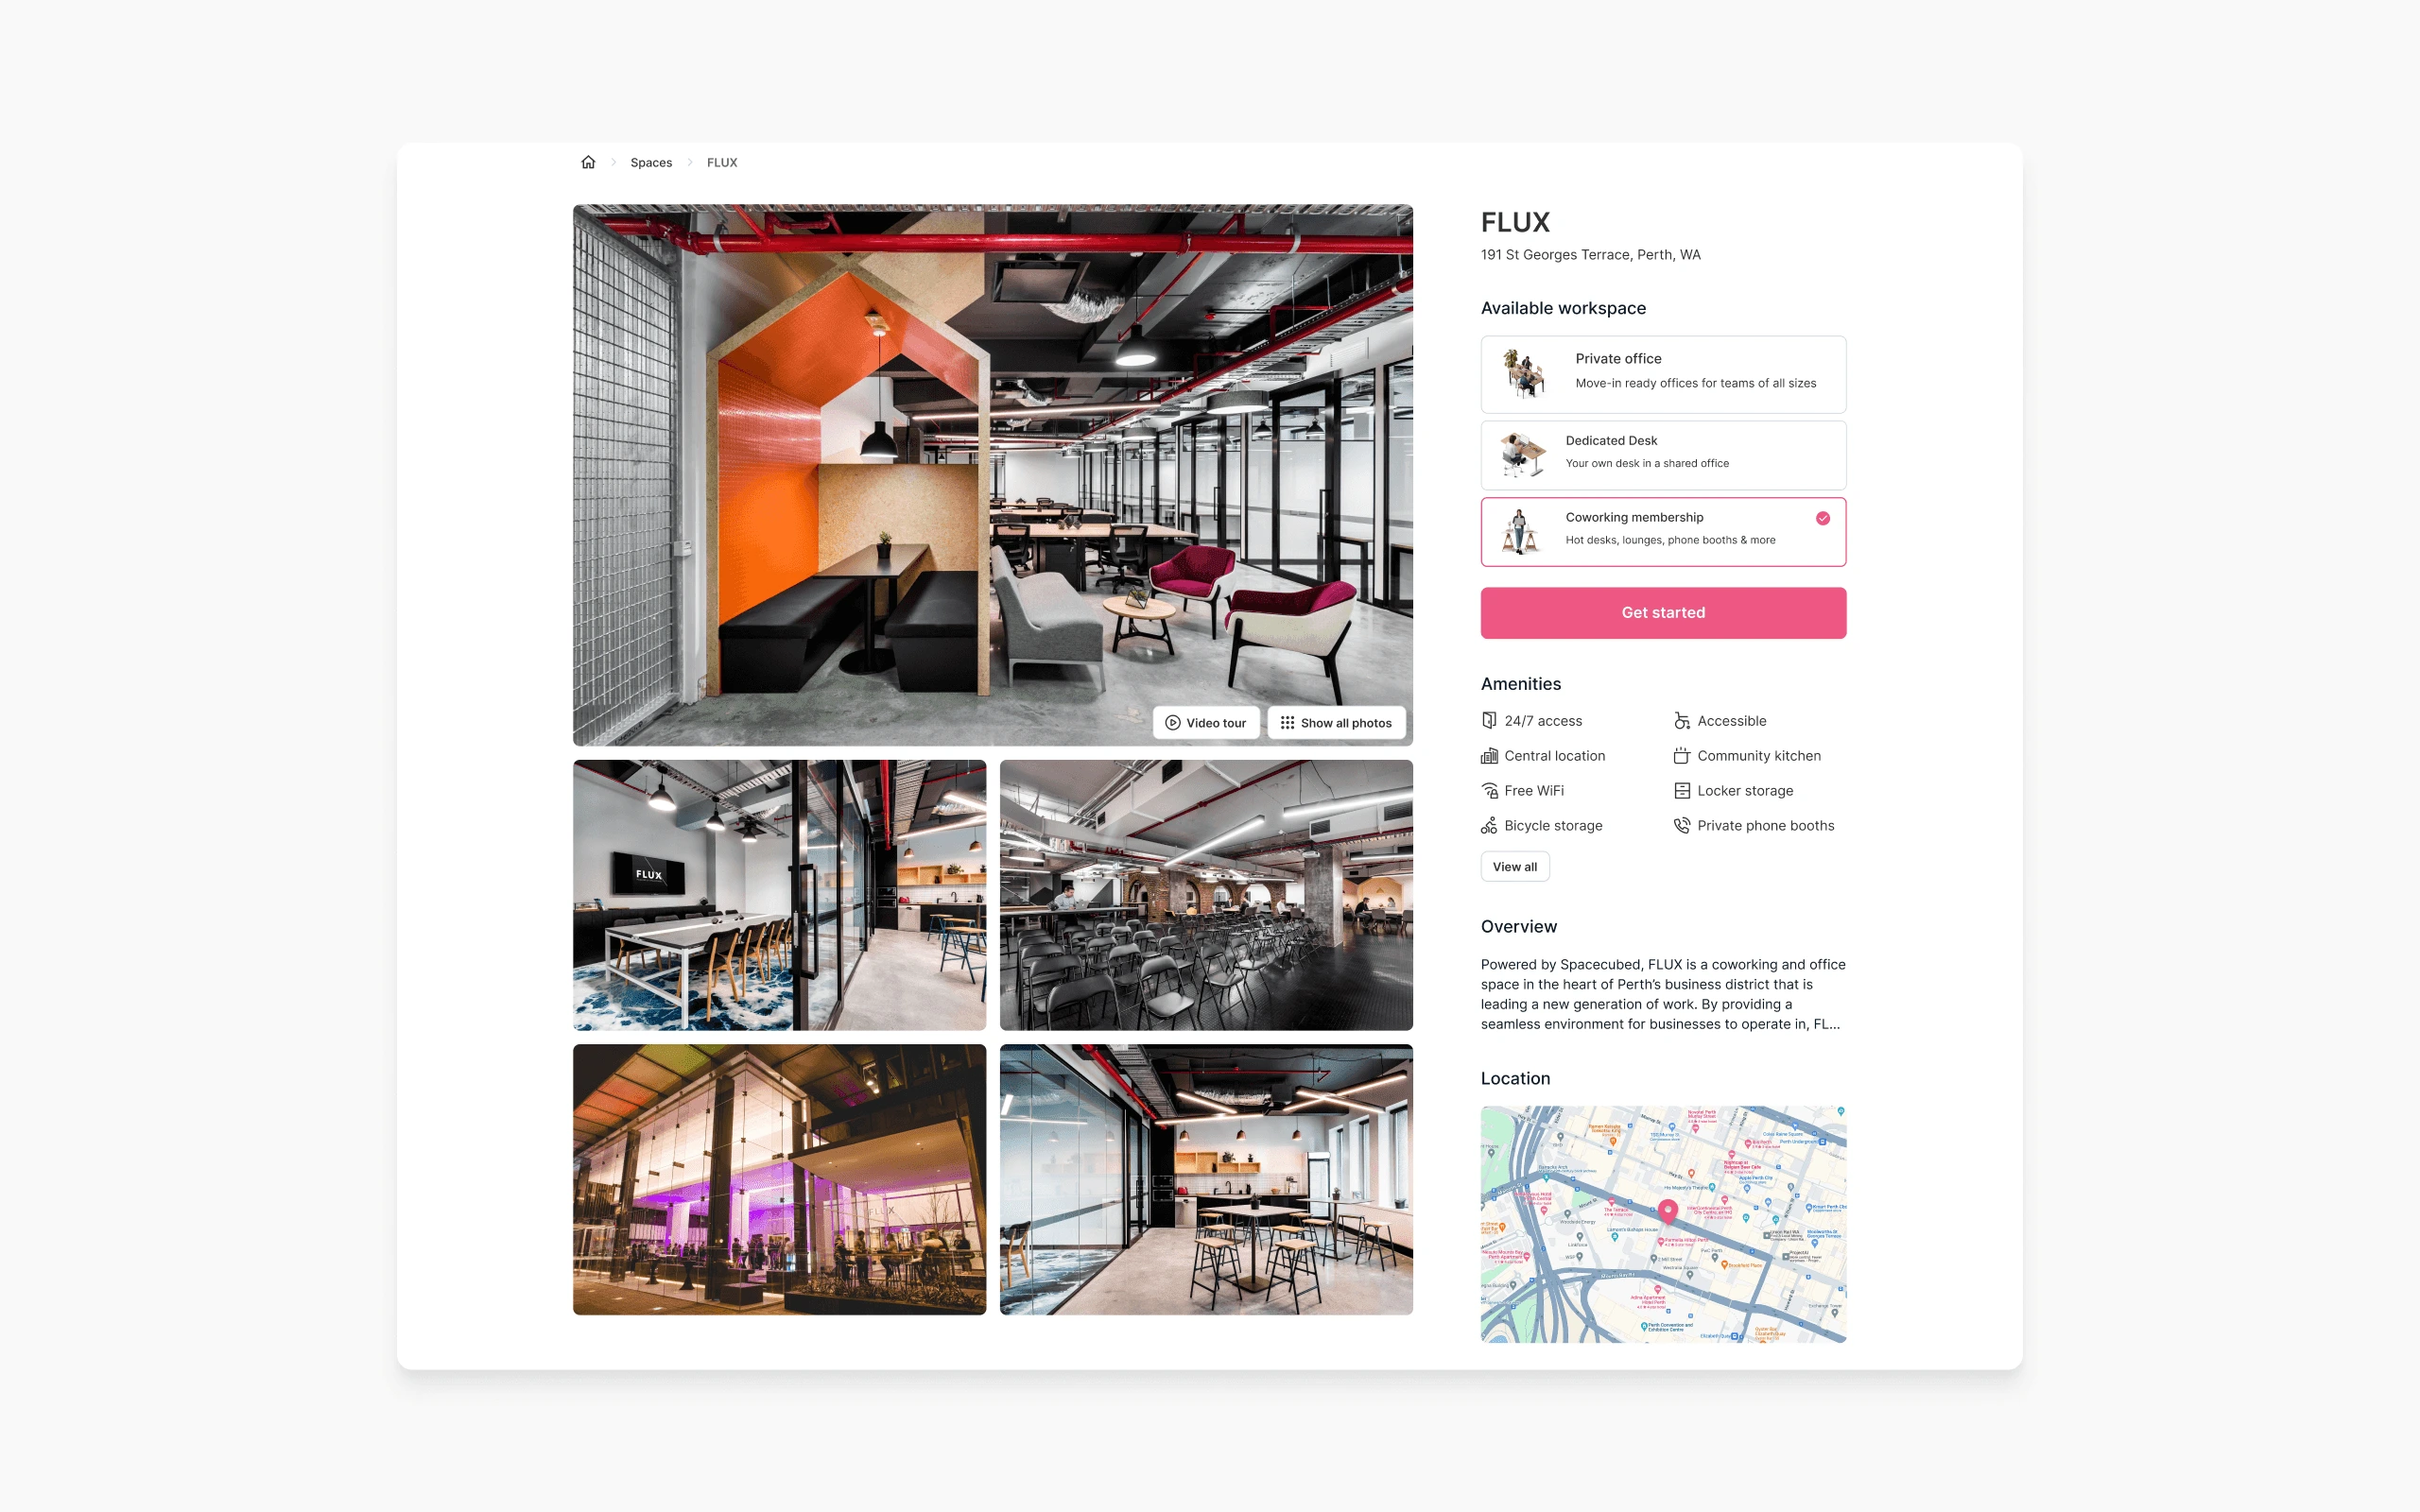
Task: Click the locker storage amenity icon
Action: coord(1682,789)
